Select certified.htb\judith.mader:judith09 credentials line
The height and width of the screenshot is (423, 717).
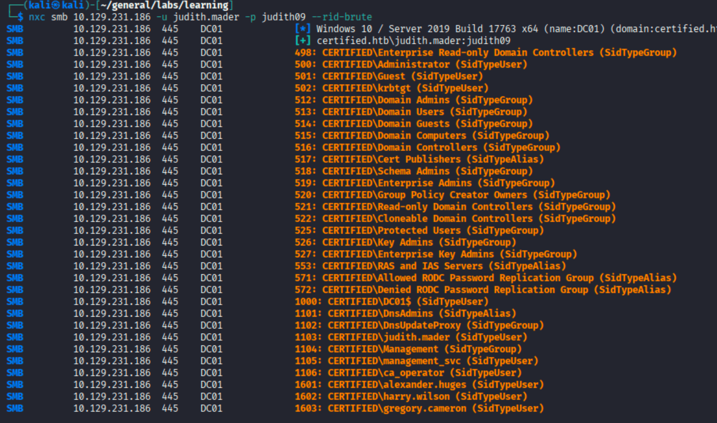click(413, 41)
